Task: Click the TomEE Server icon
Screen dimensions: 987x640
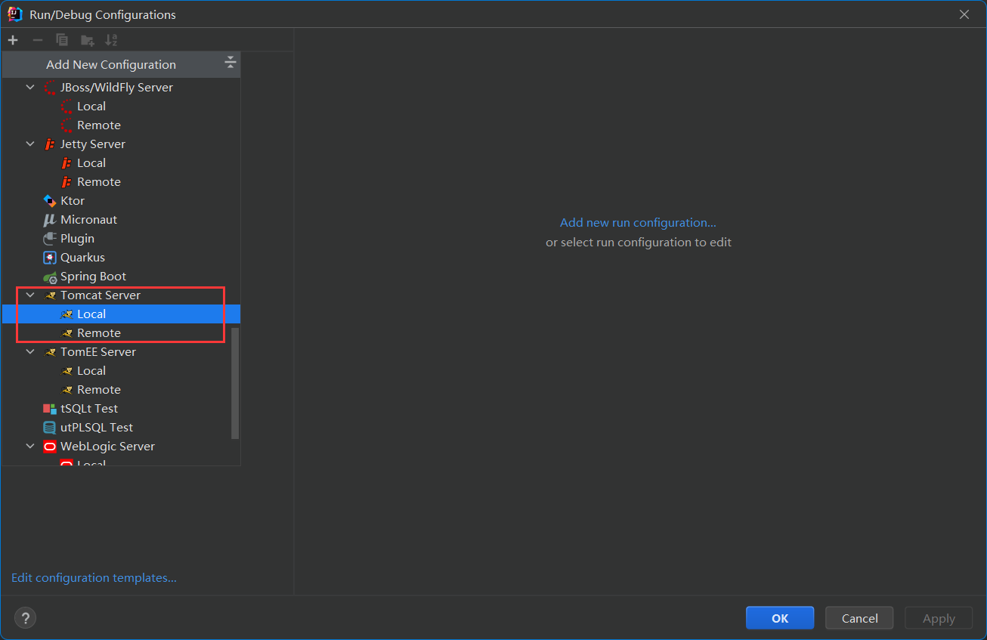Action: [x=50, y=352]
